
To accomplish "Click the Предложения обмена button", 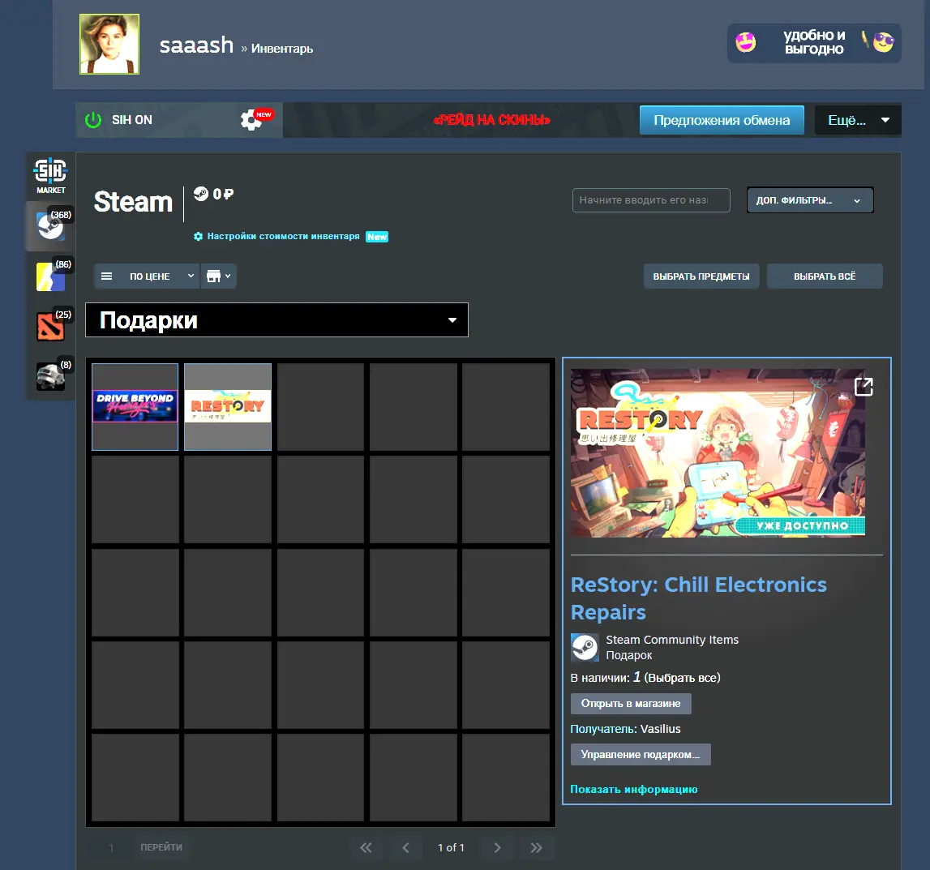I will (722, 120).
